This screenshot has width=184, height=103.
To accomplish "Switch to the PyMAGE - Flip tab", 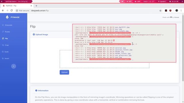I will coord(17,6).
